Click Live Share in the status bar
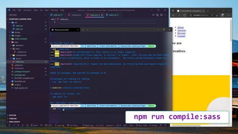This screenshot has height=134, width=238. [x=72, y=125]
